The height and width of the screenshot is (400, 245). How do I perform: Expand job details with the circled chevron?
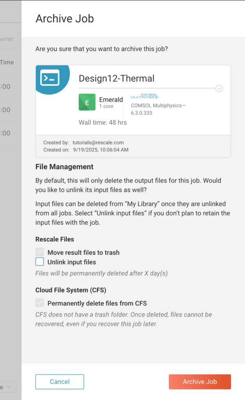tap(219, 89)
